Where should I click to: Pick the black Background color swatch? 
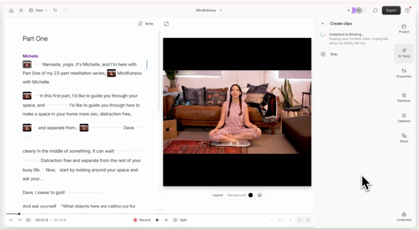251,195
